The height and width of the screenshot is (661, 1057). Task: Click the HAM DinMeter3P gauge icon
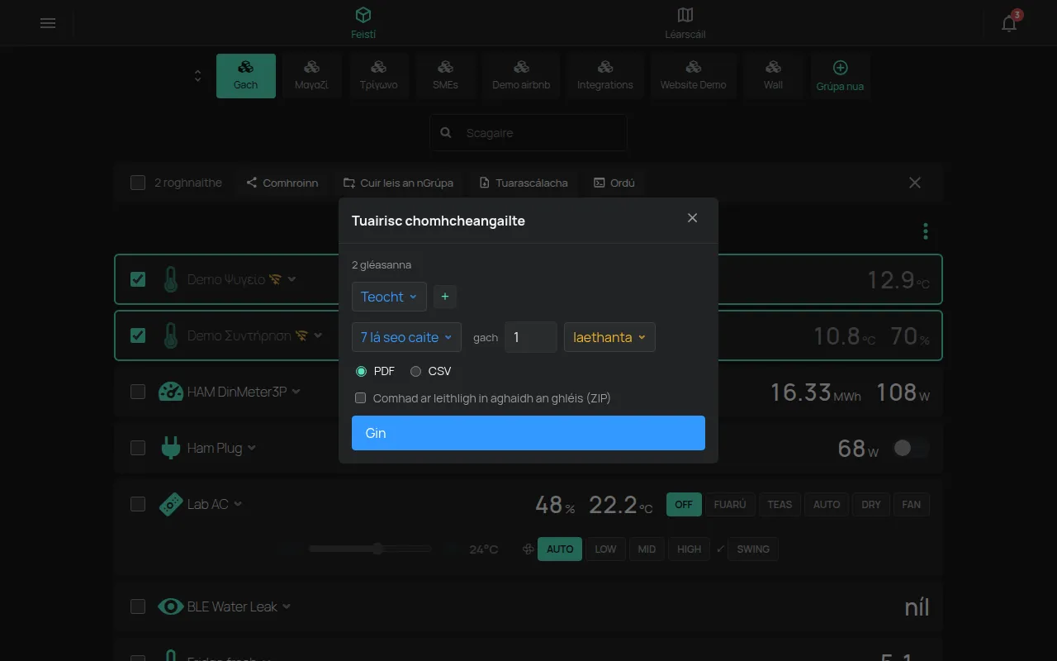tap(171, 392)
